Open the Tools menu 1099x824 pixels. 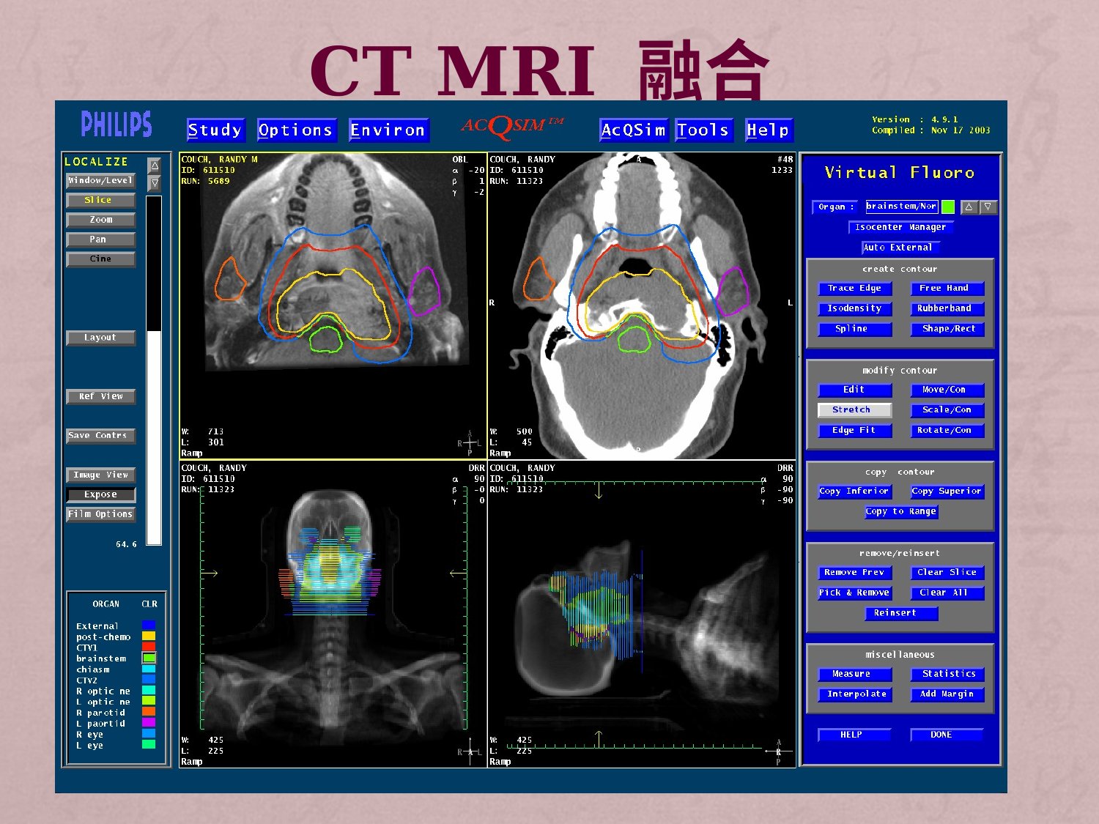pyautogui.click(x=703, y=130)
